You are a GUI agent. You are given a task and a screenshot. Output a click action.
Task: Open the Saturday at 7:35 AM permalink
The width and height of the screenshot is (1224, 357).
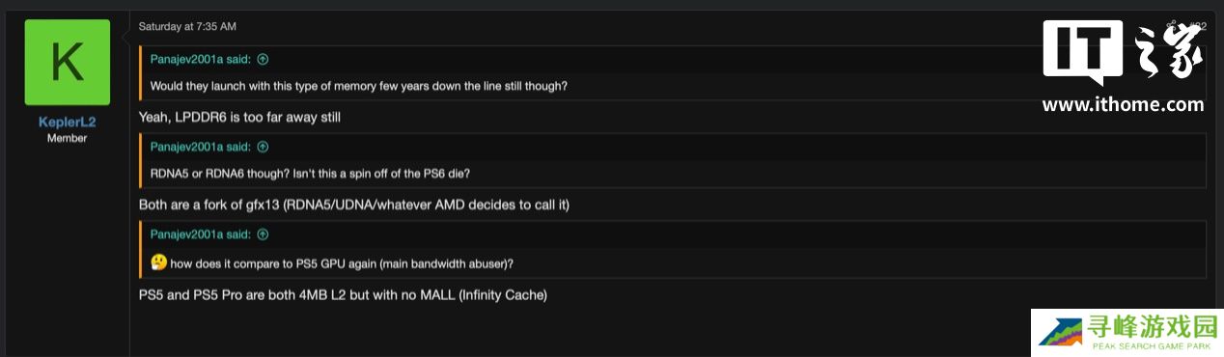pos(187,26)
